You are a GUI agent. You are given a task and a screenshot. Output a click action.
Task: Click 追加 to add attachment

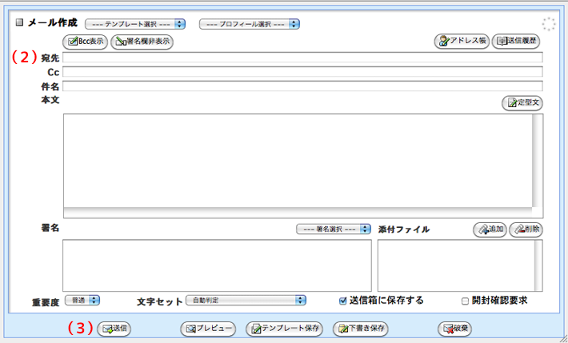coord(489,229)
